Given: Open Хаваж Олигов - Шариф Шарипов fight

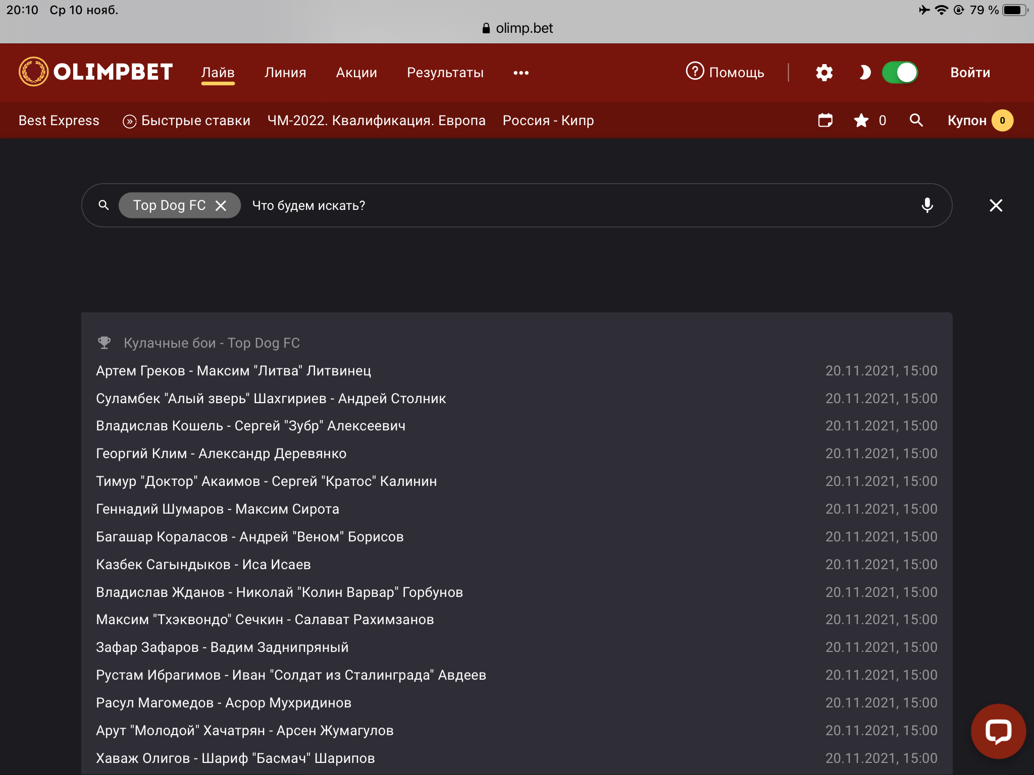Looking at the screenshot, I should click(516, 758).
